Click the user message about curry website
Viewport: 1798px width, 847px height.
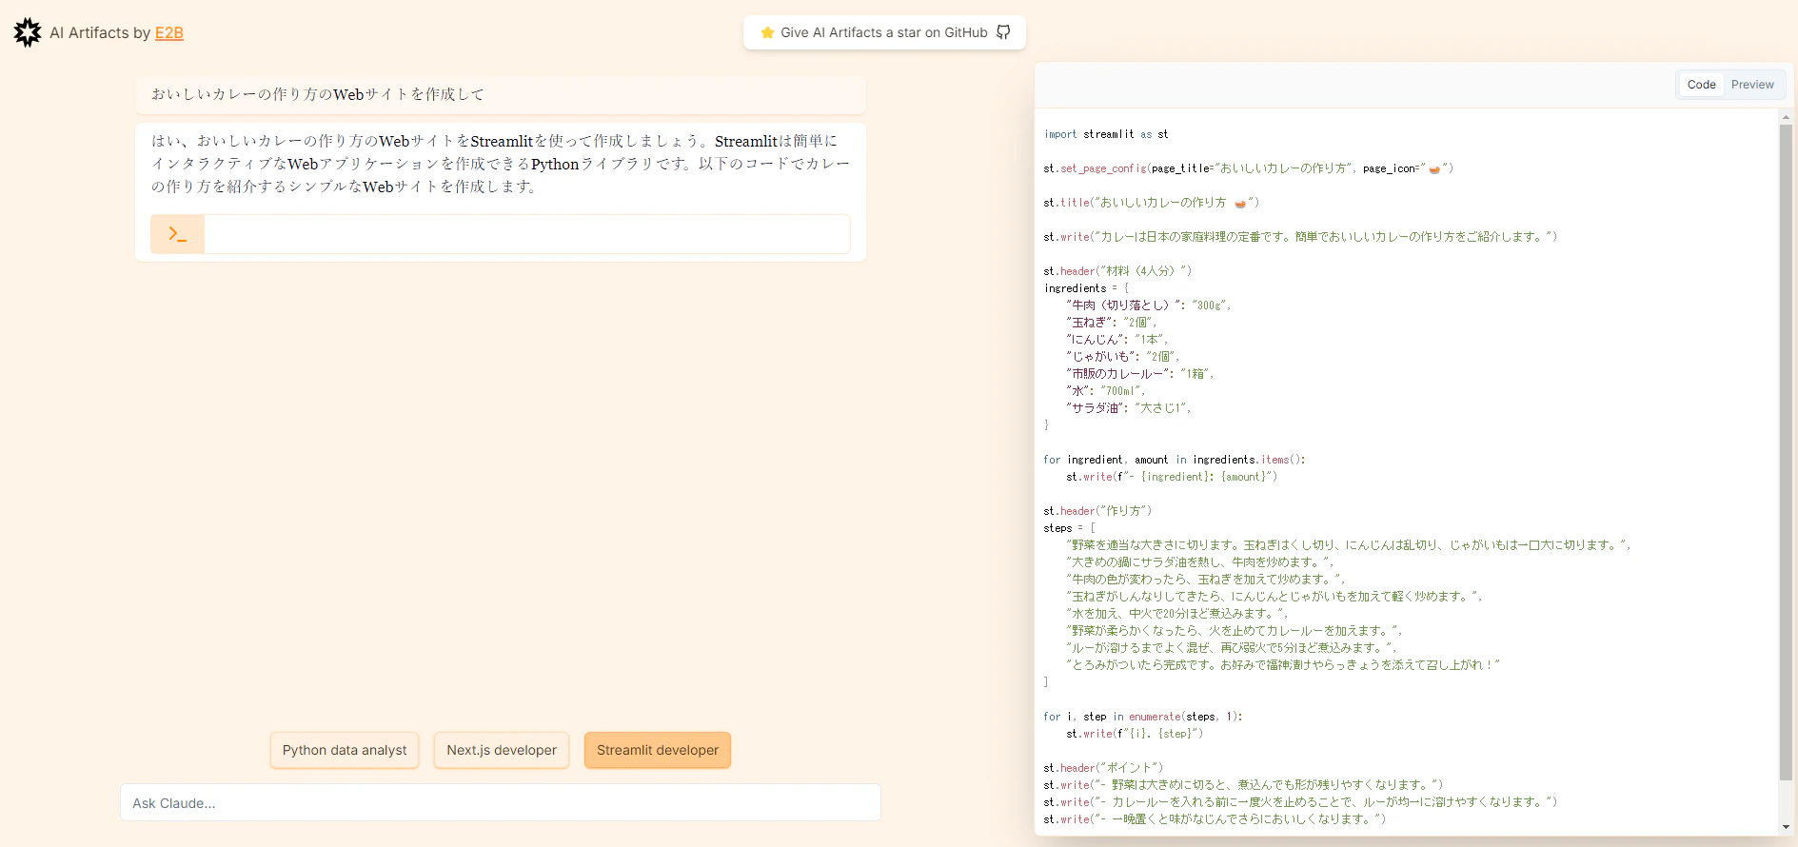[x=501, y=94]
